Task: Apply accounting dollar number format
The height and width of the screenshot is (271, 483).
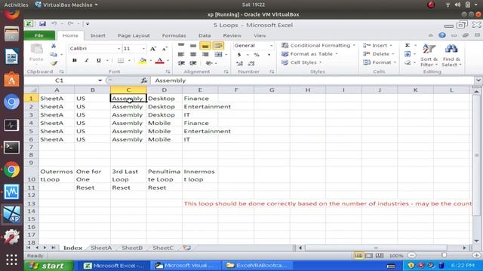Action: (239, 55)
